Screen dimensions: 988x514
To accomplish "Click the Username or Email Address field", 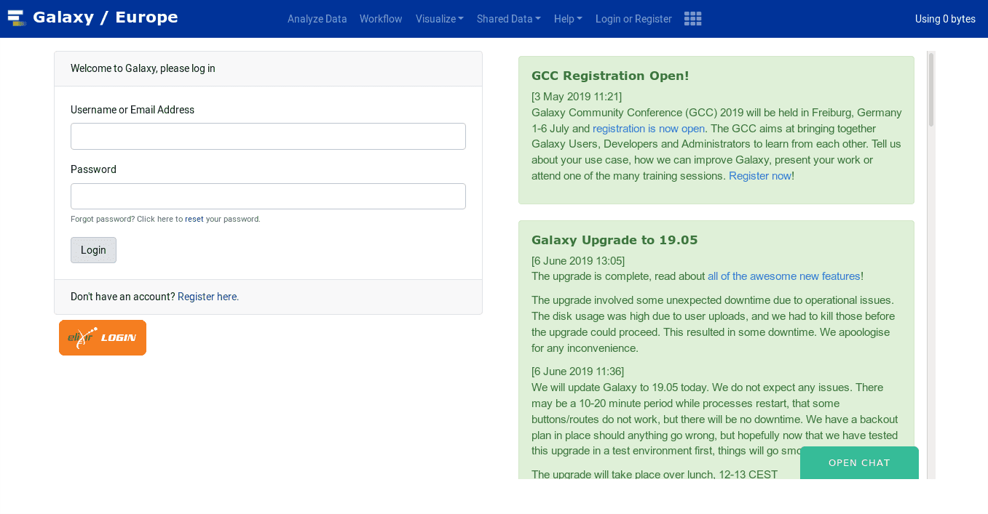I will coord(268,137).
